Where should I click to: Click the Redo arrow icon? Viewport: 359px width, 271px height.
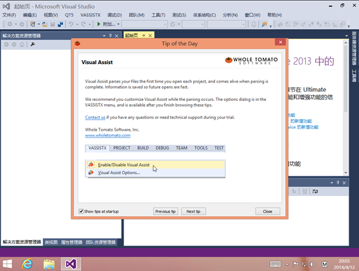tap(84, 24)
